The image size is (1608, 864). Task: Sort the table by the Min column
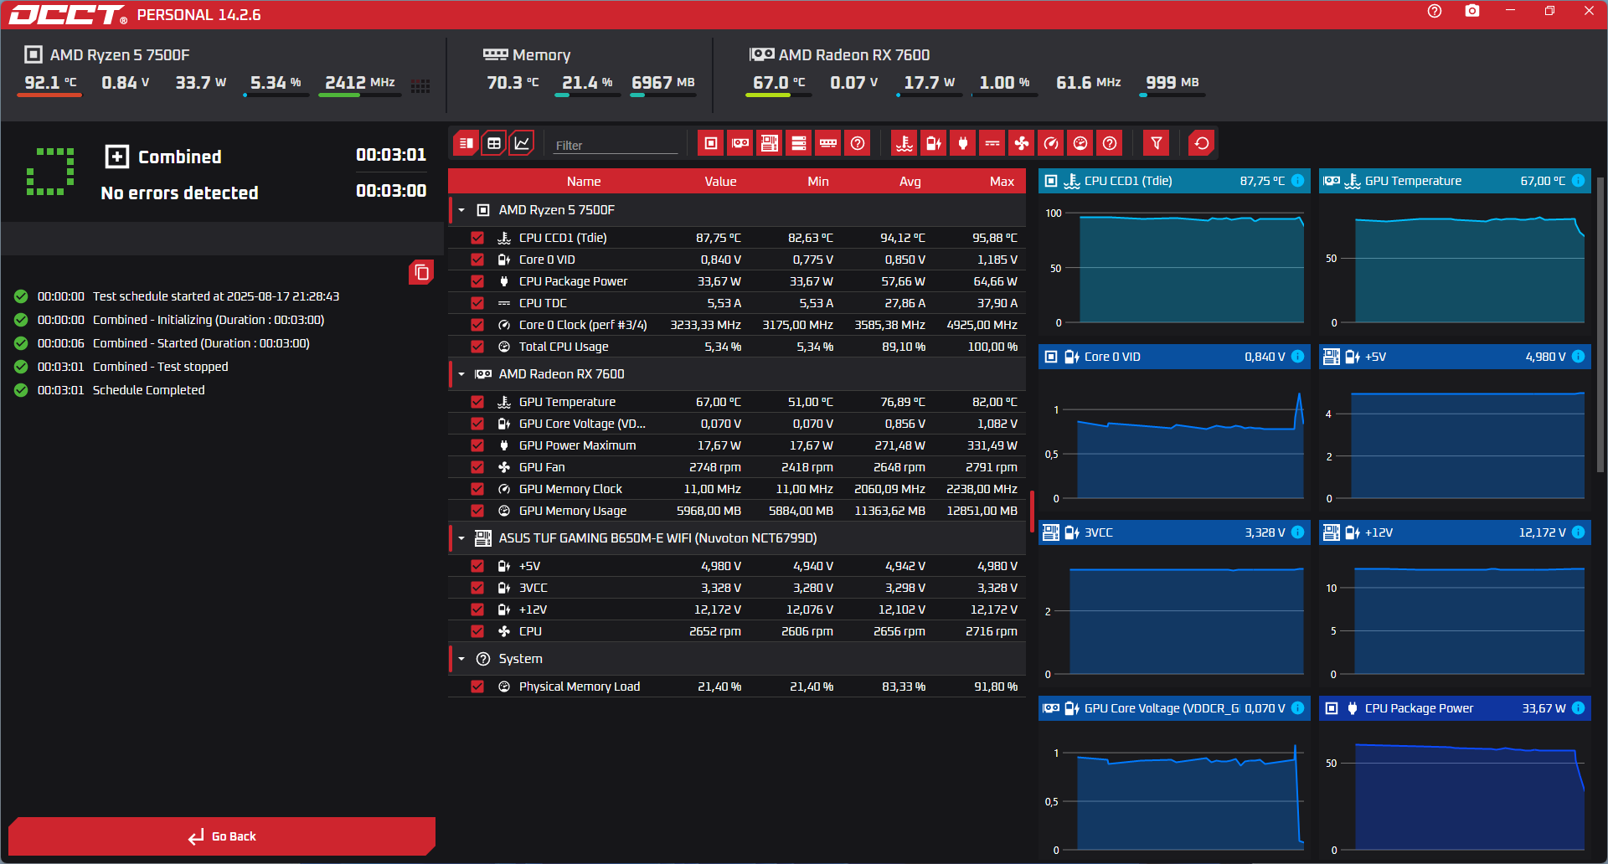(818, 182)
